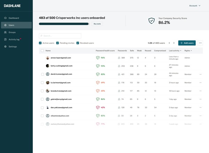Tick the select-all checkbox in table header
The width and height of the screenshot is (209, 153).
tap(42, 51)
